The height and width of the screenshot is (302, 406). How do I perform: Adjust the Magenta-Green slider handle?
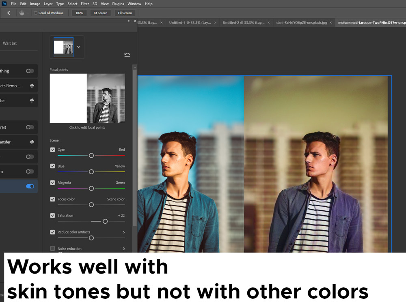(91, 188)
